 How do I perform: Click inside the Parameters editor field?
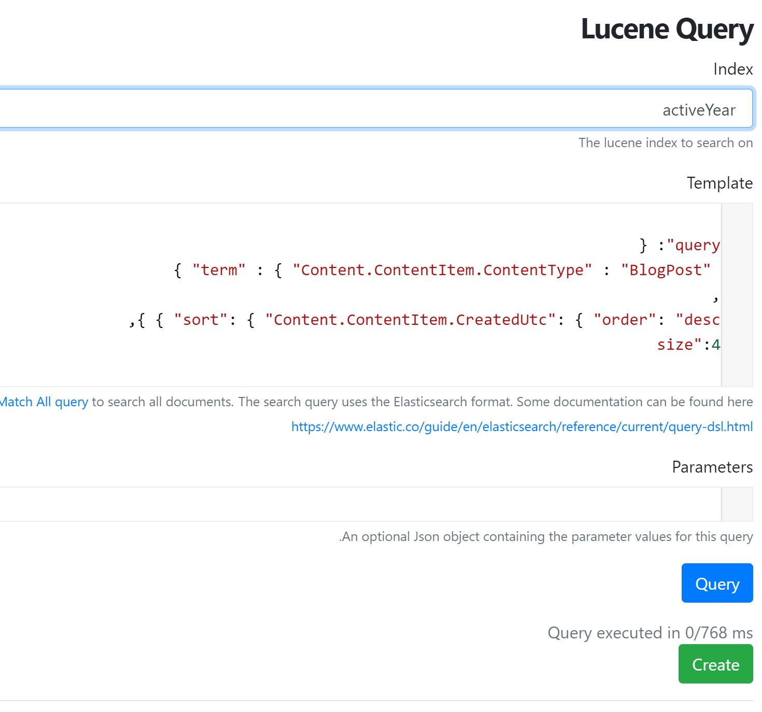point(360,504)
